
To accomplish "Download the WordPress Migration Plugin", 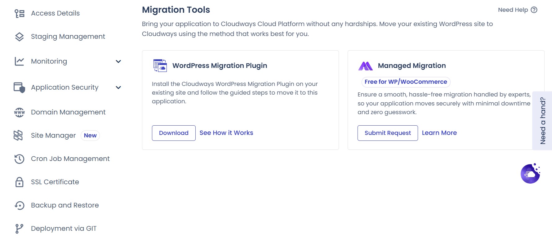I will point(174,133).
